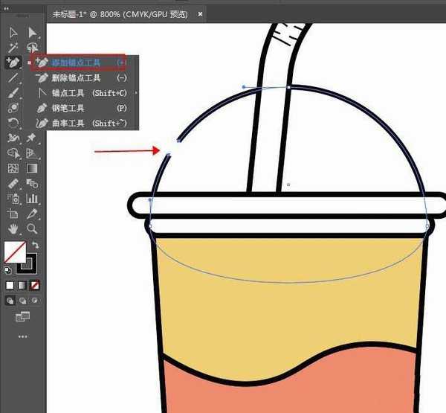Image resolution: width=446 pixels, height=413 pixels.
Task: Click the tear-off arrow on the pen flyout
Action: point(135,93)
